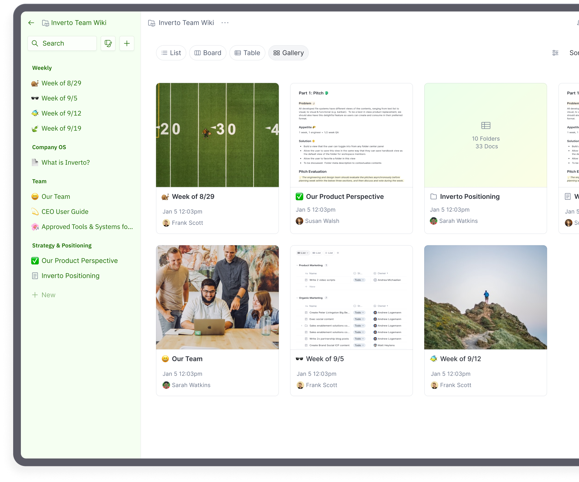Select the Gallery view tab
579x482 pixels.
point(288,53)
